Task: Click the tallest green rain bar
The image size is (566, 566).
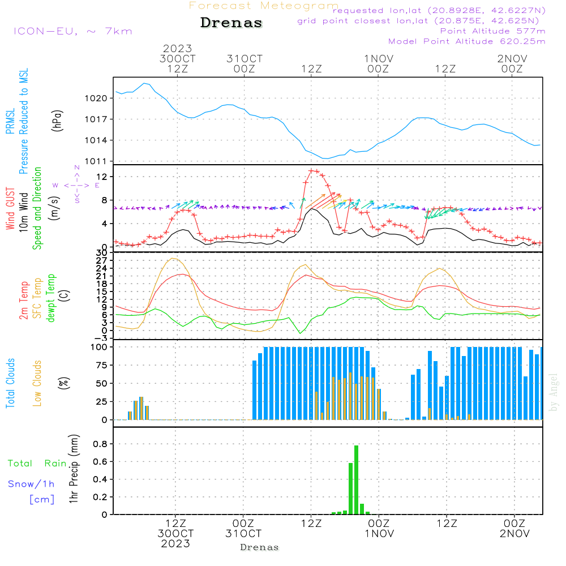Action: click(356, 480)
